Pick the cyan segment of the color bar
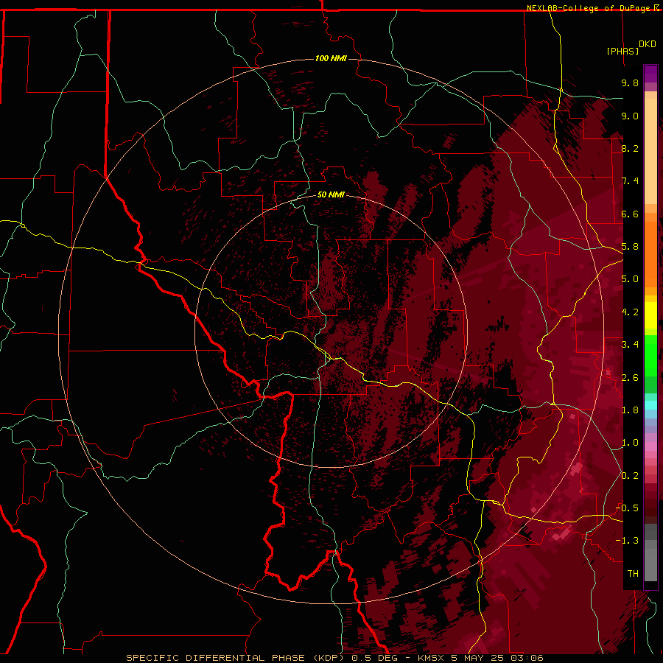This screenshot has width=663, height=663. click(x=650, y=405)
